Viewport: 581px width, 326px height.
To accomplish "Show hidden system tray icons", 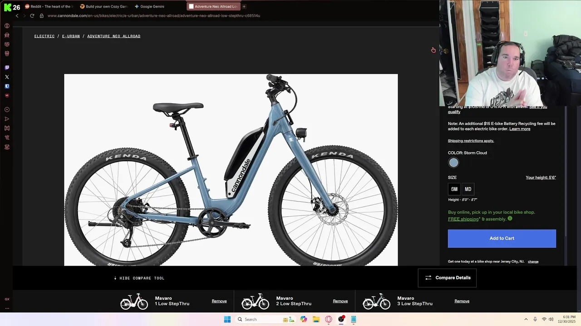I will [x=526, y=319].
